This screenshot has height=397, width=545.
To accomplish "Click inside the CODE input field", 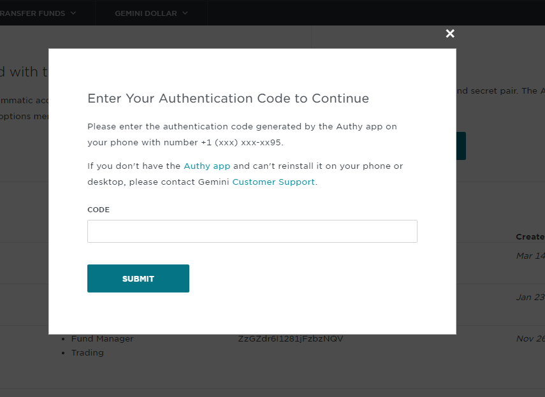I will (252, 231).
